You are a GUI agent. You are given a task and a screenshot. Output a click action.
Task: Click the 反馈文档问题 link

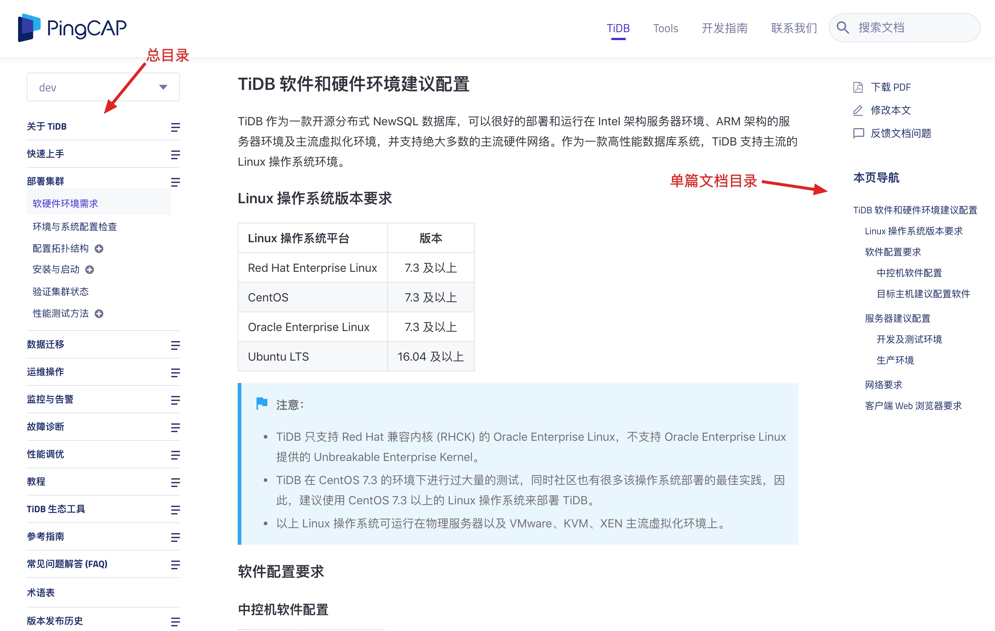point(901,134)
